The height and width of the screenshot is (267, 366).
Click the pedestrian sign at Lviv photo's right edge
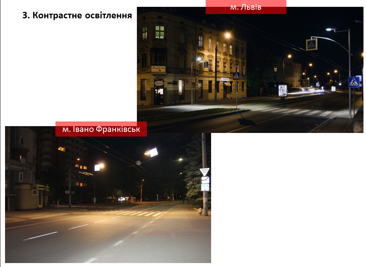pos(353,82)
